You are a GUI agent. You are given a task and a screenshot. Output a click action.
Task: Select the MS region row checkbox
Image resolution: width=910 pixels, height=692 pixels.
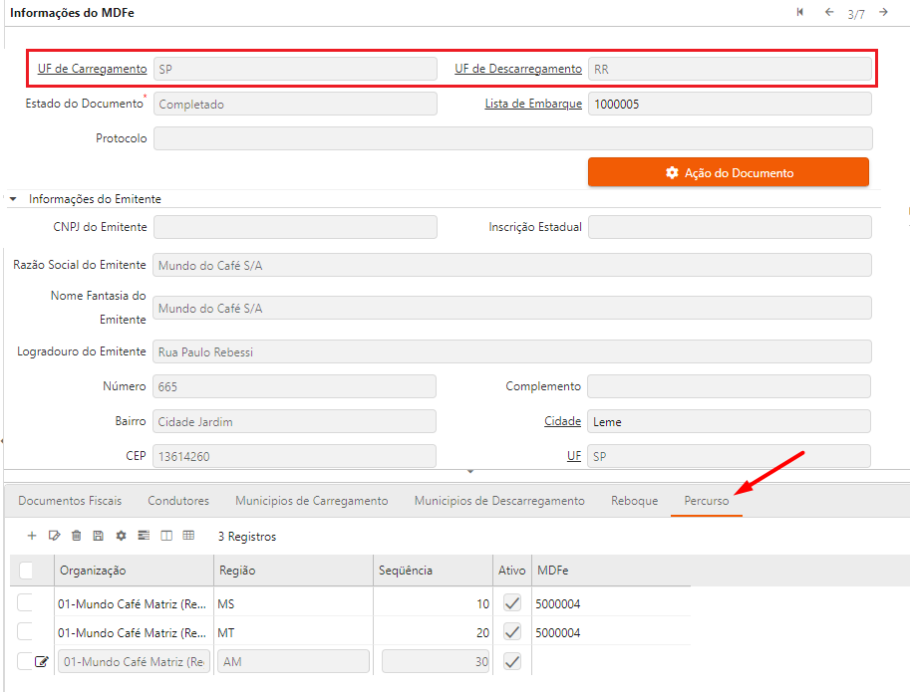pyautogui.click(x=25, y=602)
